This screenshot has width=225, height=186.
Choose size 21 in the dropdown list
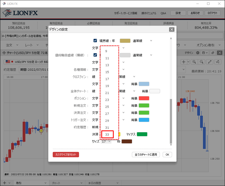pyautogui.click(x=107, y=93)
